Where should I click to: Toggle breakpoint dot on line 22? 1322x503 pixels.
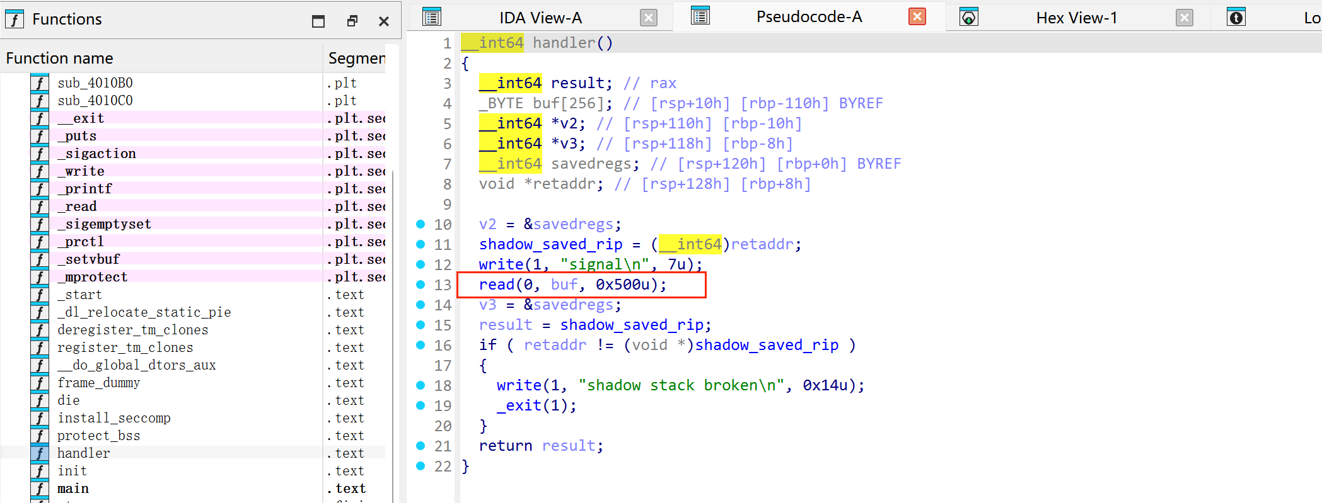tap(420, 466)
